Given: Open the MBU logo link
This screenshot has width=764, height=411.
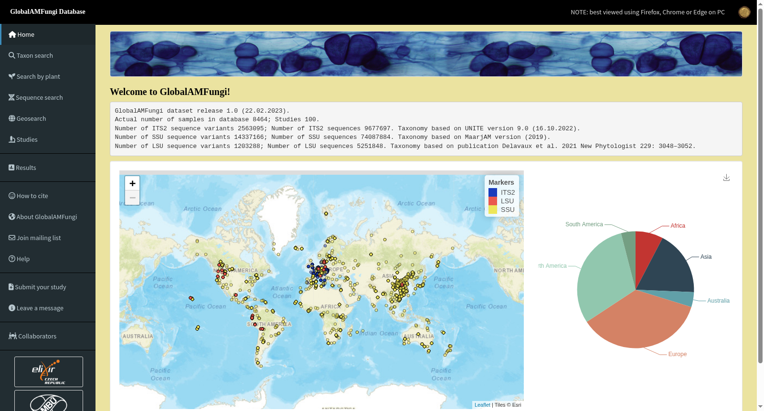Looking at the screenshot, I should (49, 400).
